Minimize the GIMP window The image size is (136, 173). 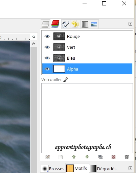(x=85, y=3)
